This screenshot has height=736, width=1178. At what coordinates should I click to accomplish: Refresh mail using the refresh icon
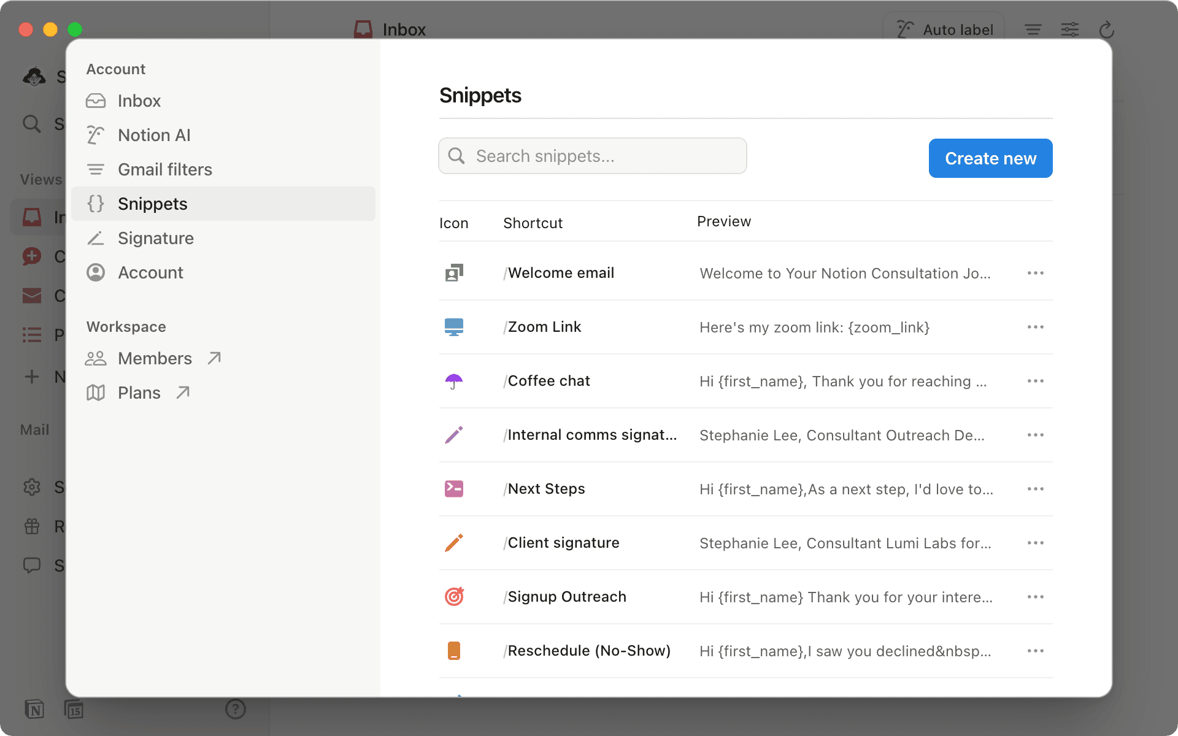point(1106,29)
